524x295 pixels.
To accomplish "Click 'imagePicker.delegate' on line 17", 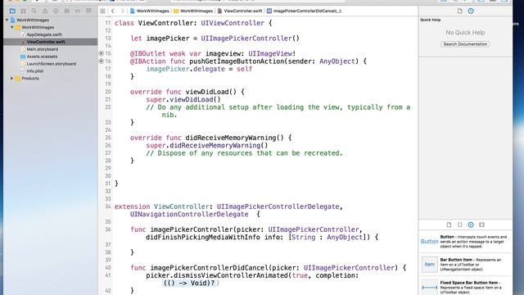I will tap(186, 69).
